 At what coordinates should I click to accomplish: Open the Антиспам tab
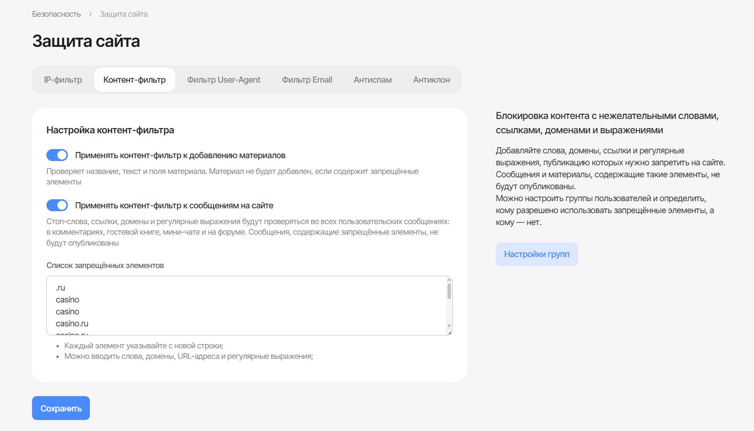[372, 80]
